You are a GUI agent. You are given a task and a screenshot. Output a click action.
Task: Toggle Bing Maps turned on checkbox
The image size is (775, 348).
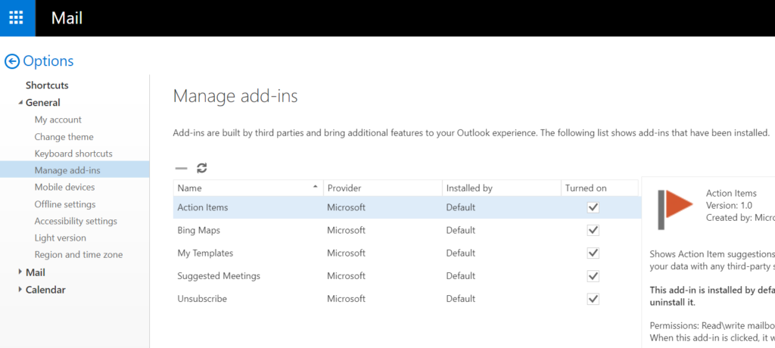point(593,230)
